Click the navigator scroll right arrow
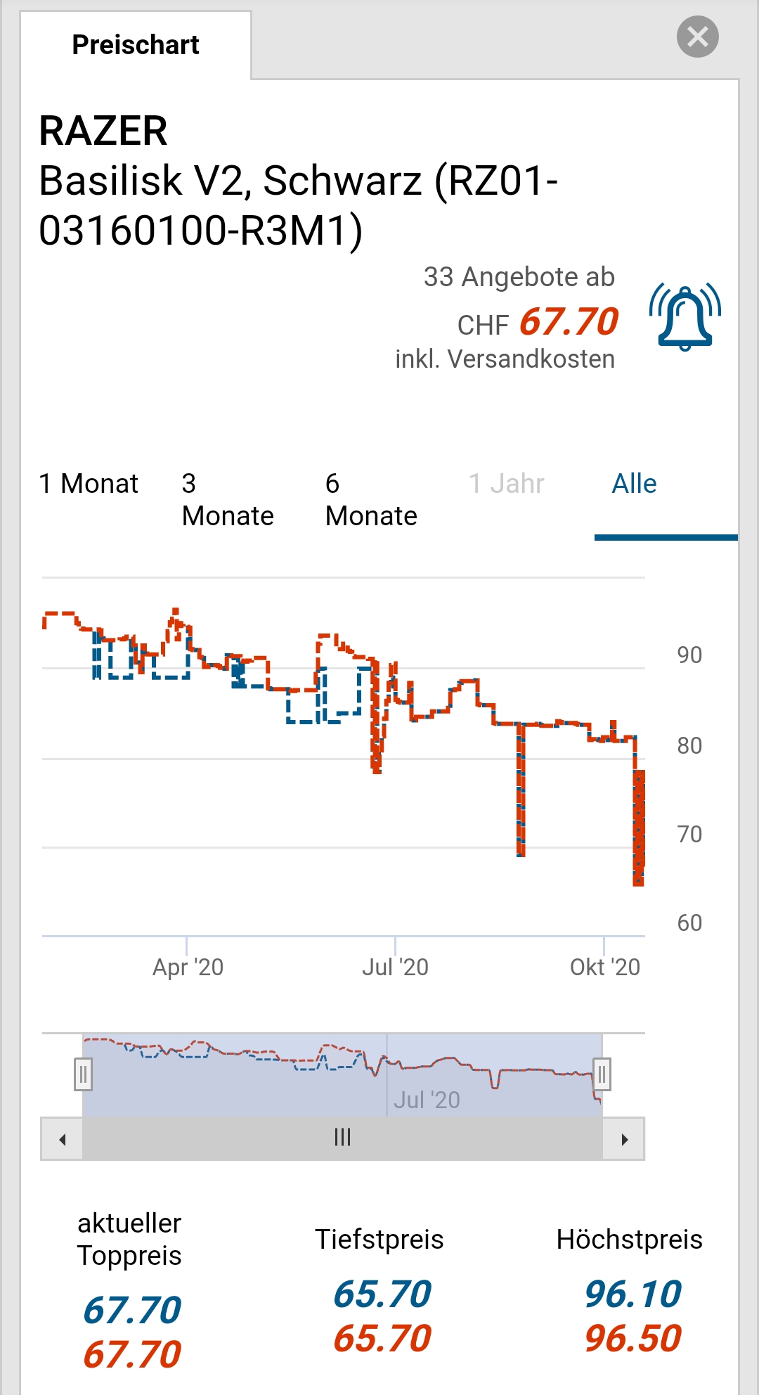Viewport: 759px width, 1395px height. pyautogui.click(x=624, y=1139)
